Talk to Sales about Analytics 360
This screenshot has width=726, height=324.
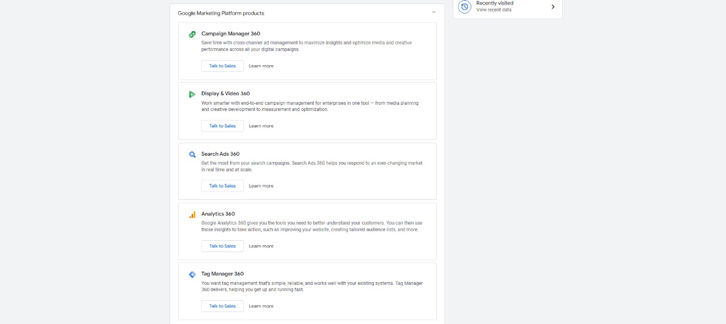222,246
